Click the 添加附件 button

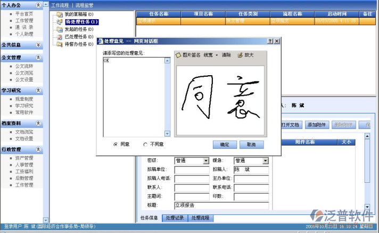[317, 125]
